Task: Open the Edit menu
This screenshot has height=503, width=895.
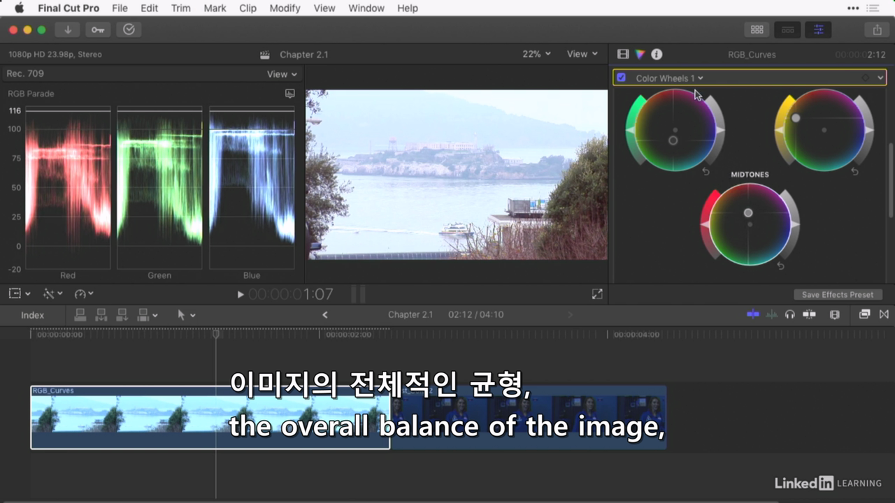Action: [149, 8]
